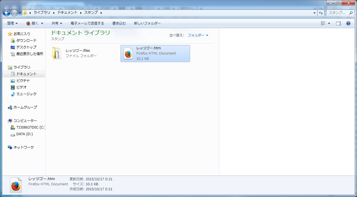Click 電子メールで送信する

point(87,23)
